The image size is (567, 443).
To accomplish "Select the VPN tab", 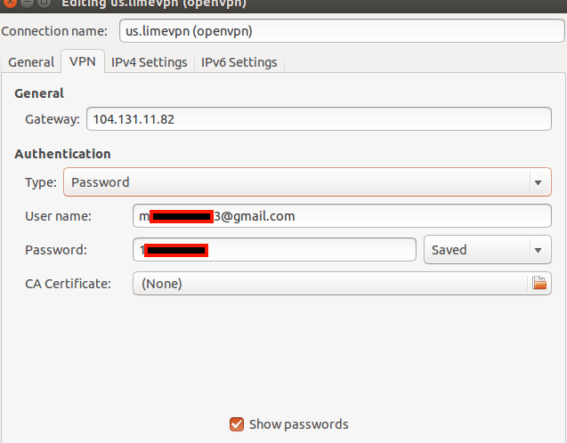I will click(83, 61).
